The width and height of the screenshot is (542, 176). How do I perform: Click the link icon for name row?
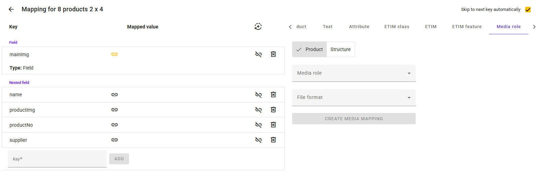[115, 95]
